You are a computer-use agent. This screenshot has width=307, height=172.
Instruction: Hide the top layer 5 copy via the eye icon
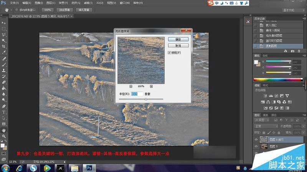point(256,139)
